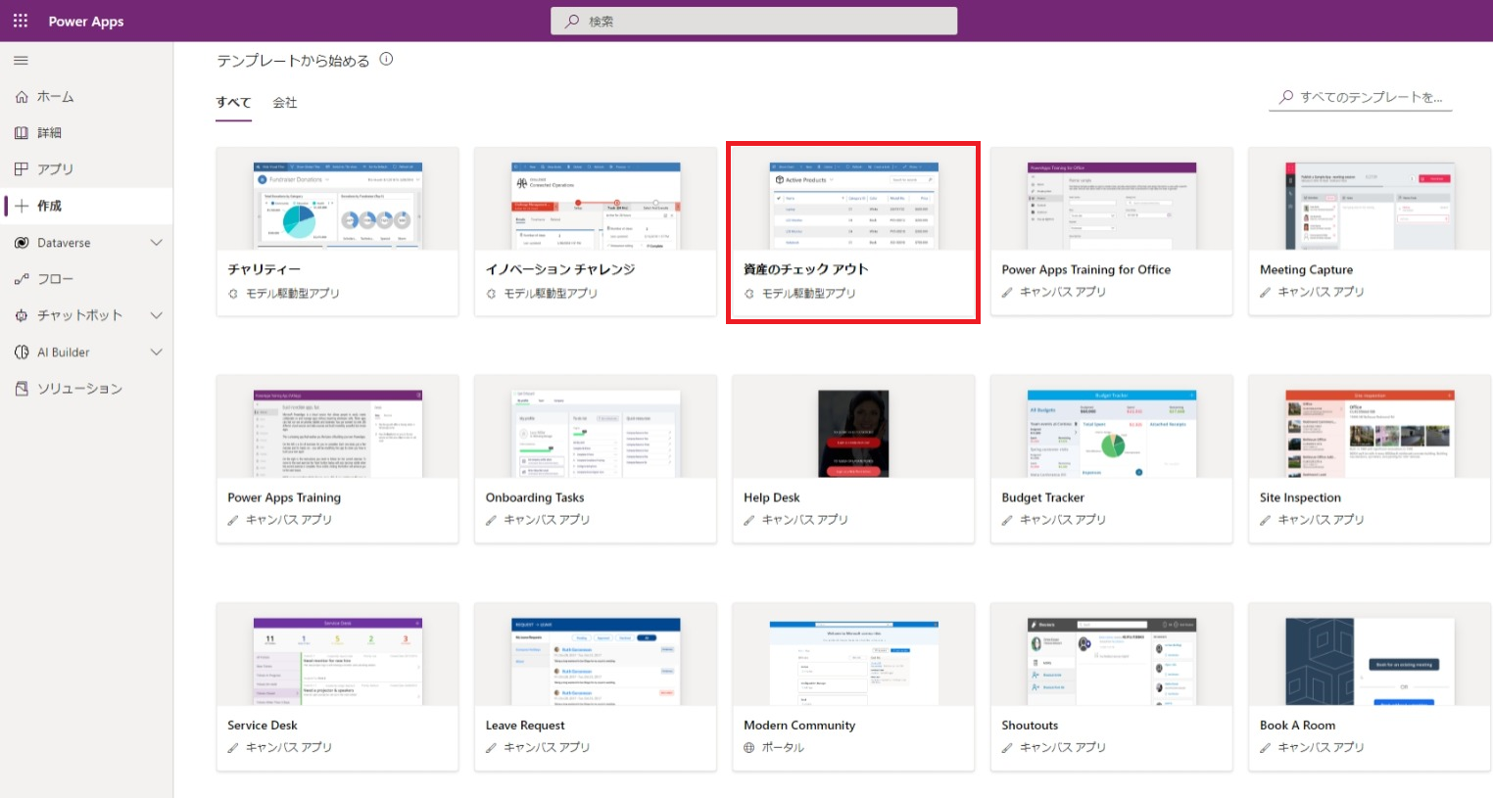Click the テンプレートから始める heading

pos(293,61)
